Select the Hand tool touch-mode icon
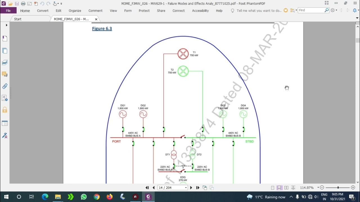Viewport: 360px width, 202px height. click(55, 4)
